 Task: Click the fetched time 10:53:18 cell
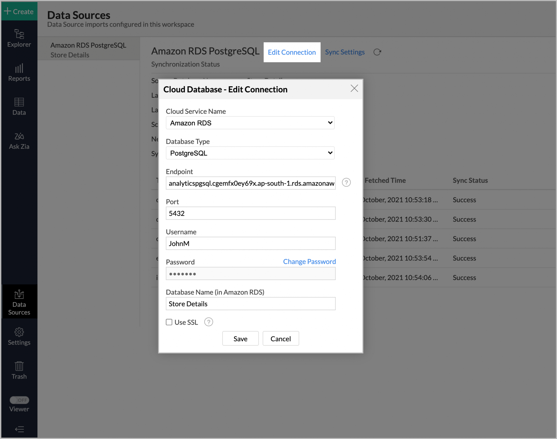click(x=400, y=200)
